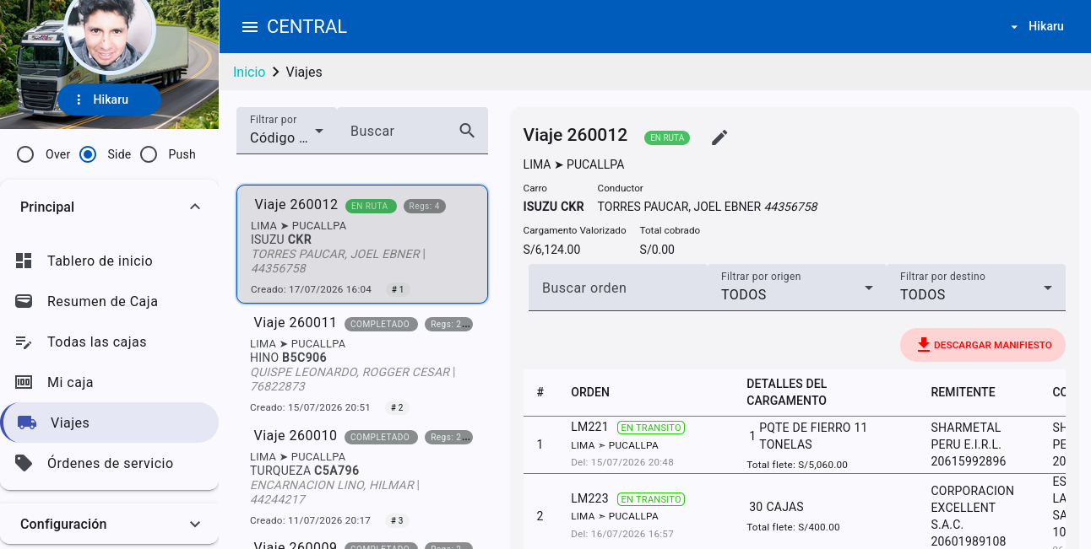Open the Viajes menu item
1091x549 pixels.
tap(110, 423)
